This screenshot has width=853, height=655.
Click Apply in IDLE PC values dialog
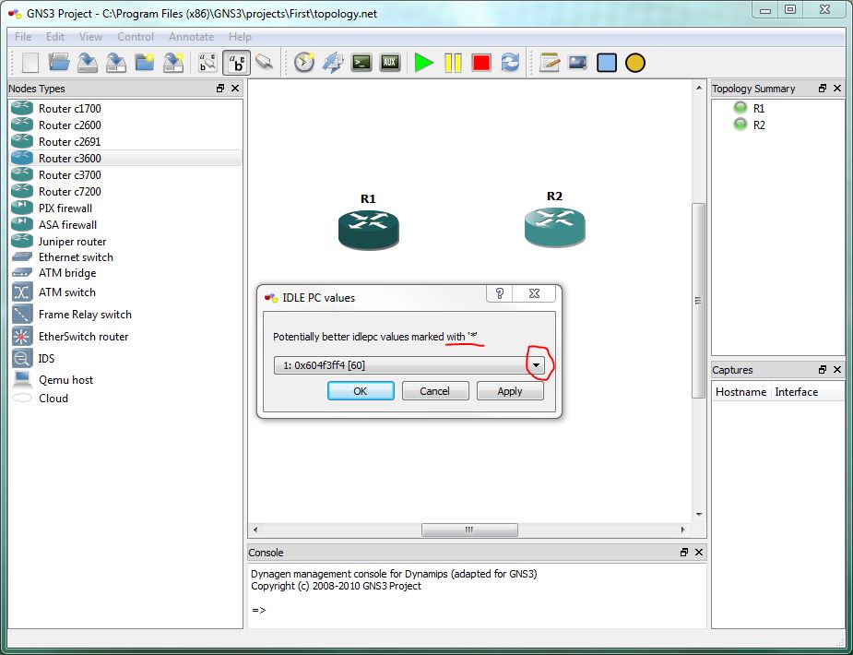tap(510, 390)
